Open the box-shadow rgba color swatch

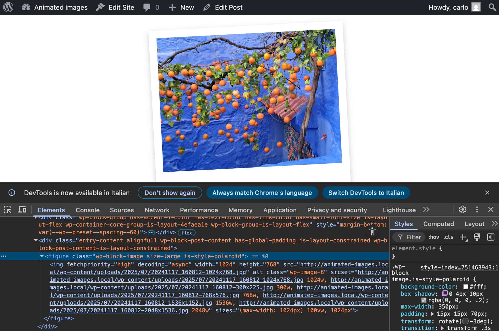(x=424, y=300)
